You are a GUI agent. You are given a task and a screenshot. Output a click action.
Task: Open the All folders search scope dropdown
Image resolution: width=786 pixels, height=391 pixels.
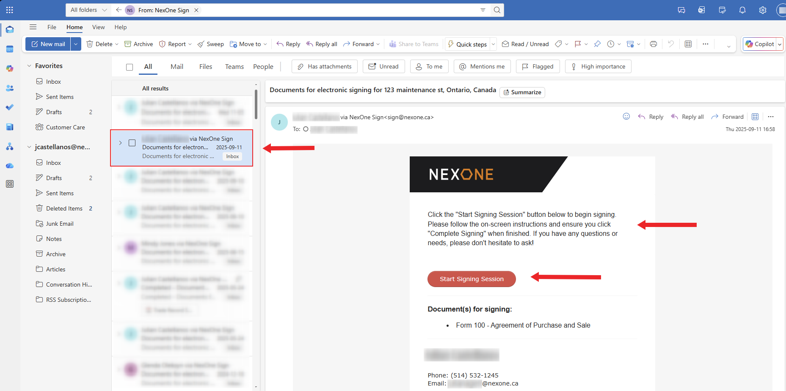tap(88, 10)
